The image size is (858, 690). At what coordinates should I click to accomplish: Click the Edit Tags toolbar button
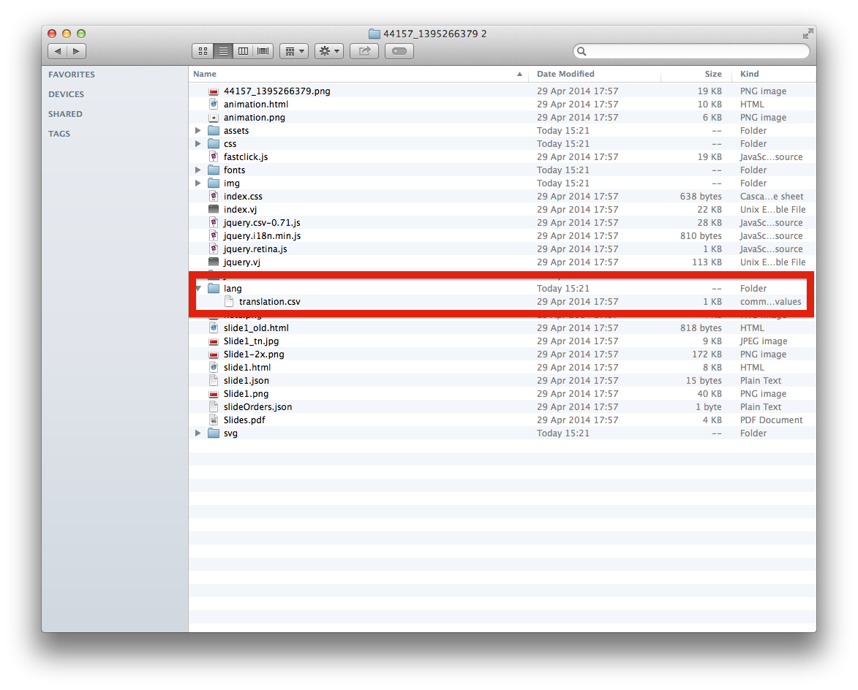(399, 51)
